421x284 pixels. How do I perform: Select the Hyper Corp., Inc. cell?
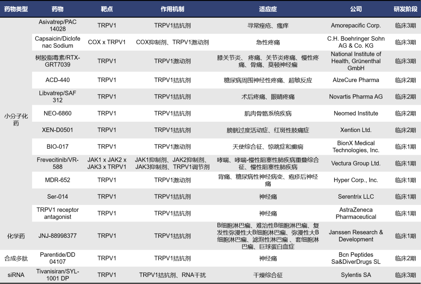pos(356,180)
